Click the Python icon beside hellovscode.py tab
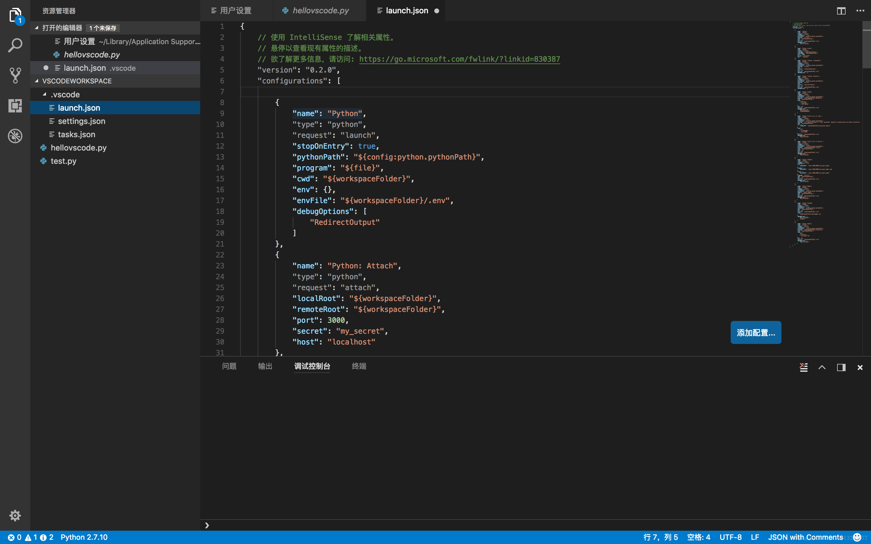 click(285, 11)
